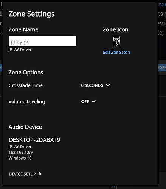Select the DESKTOP-2DABAT9 device name
Viewport: 166px width, 189px height.
(34, 140)
